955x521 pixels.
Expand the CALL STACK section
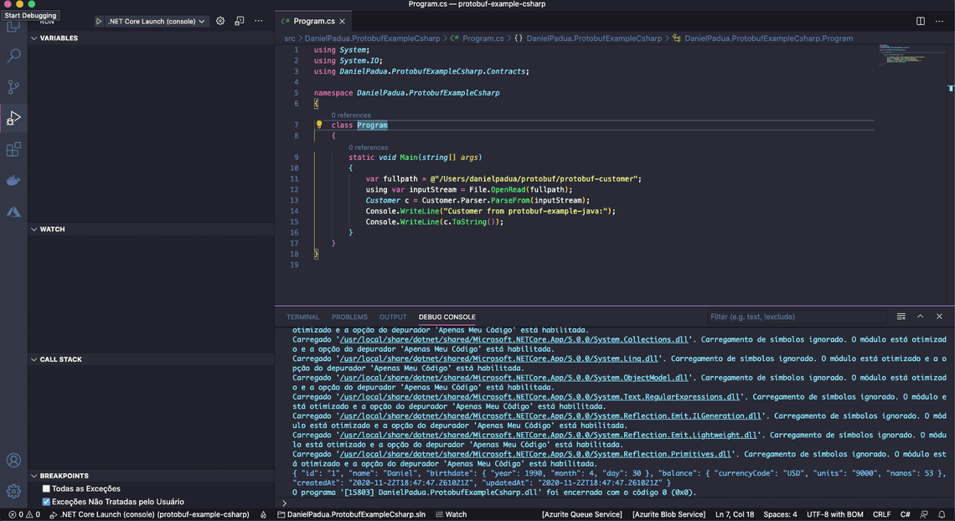point(34,359)
